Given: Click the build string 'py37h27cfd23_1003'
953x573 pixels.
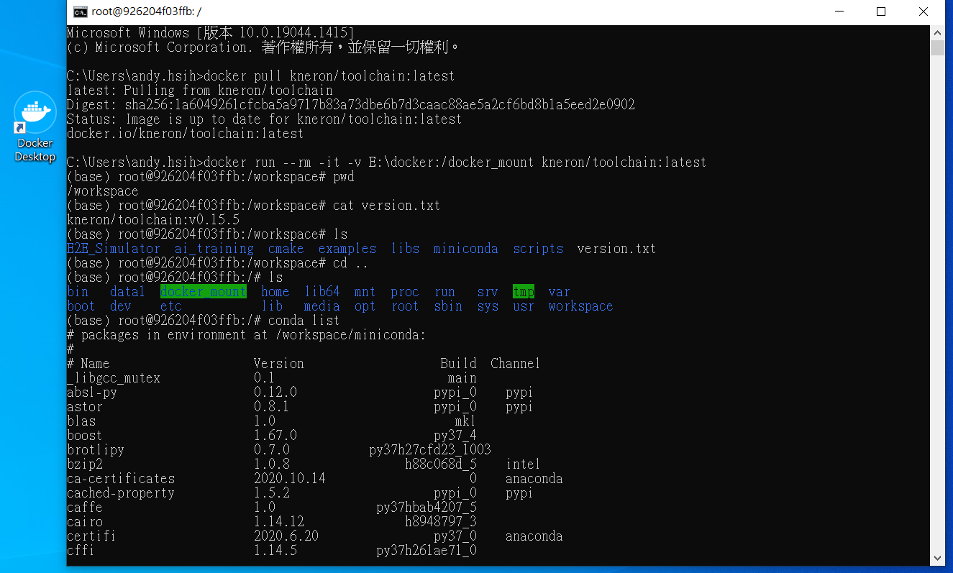Looking at the screenshot, I should [x=430, y=449].
